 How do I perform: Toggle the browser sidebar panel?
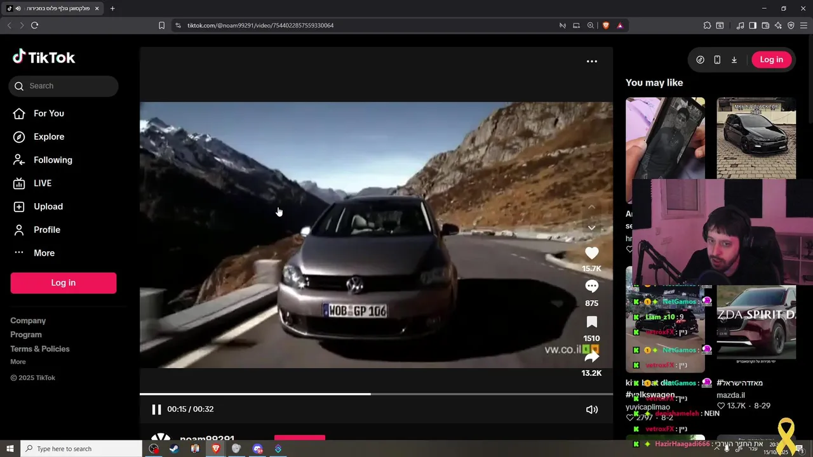[x=753, y=25]
